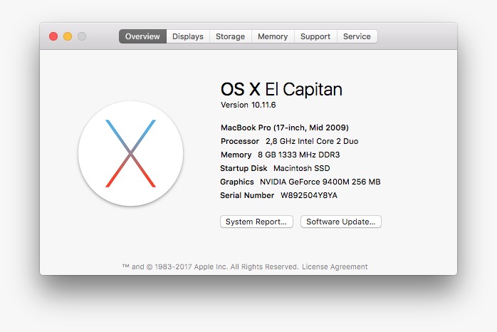Click the Serial Number label

[x=247, y=195]
